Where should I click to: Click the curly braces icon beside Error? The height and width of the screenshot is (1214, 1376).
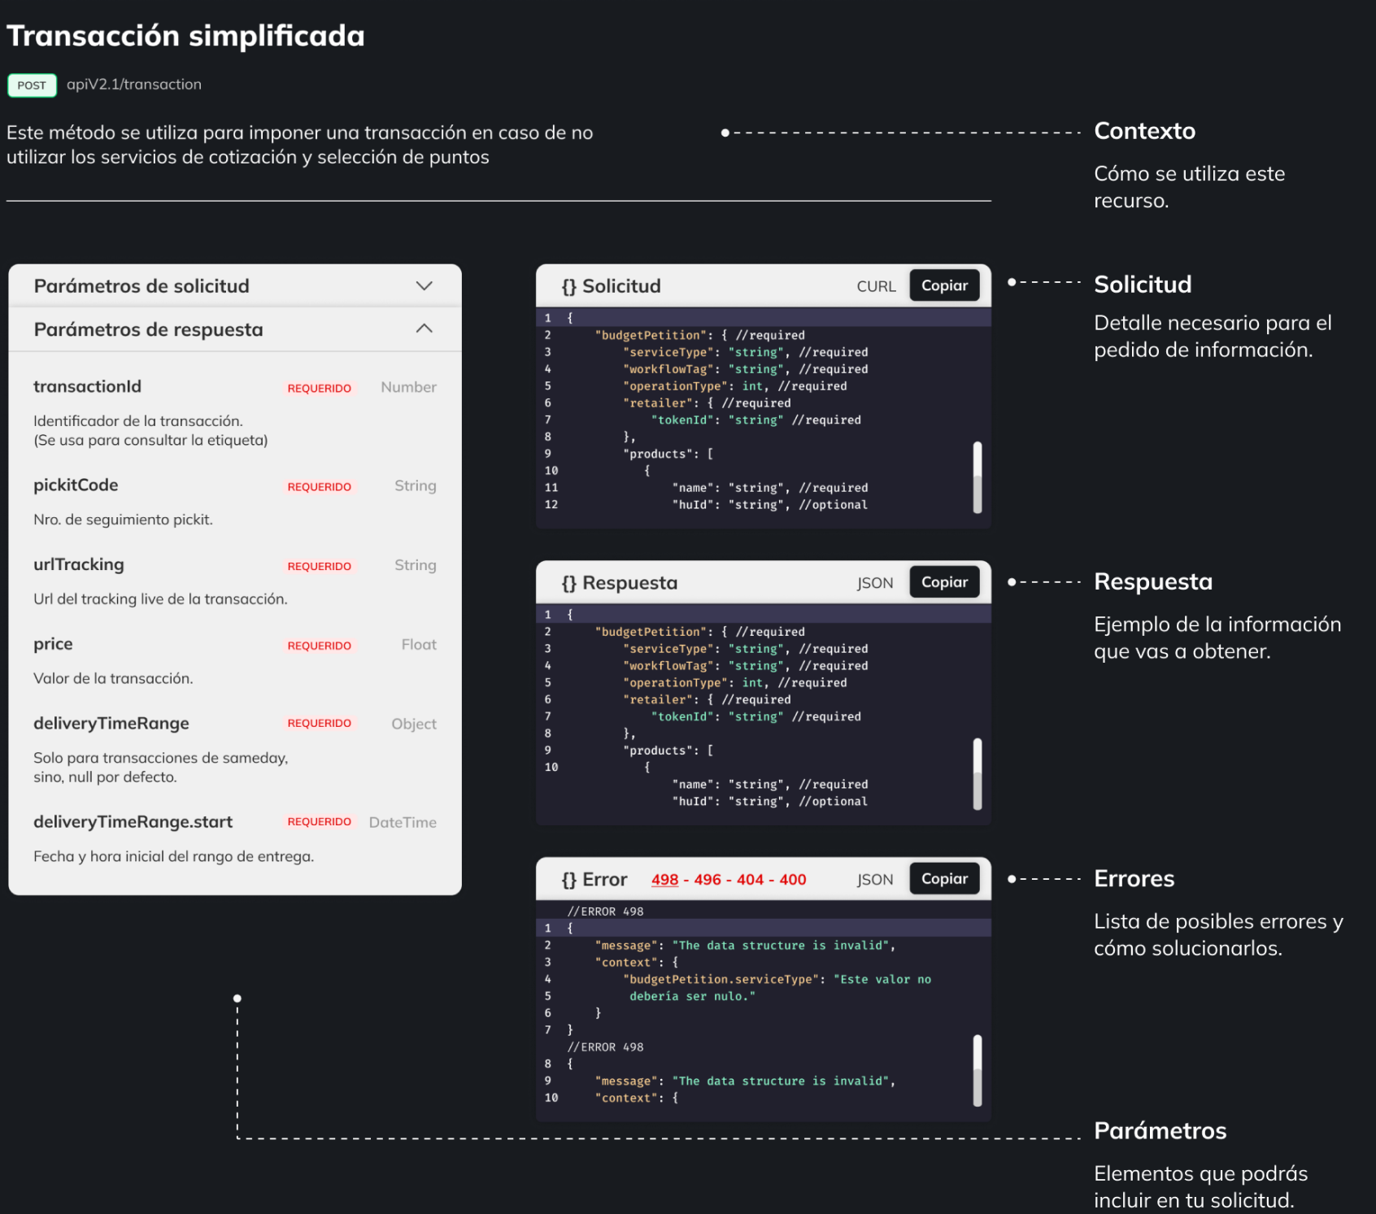568,880
